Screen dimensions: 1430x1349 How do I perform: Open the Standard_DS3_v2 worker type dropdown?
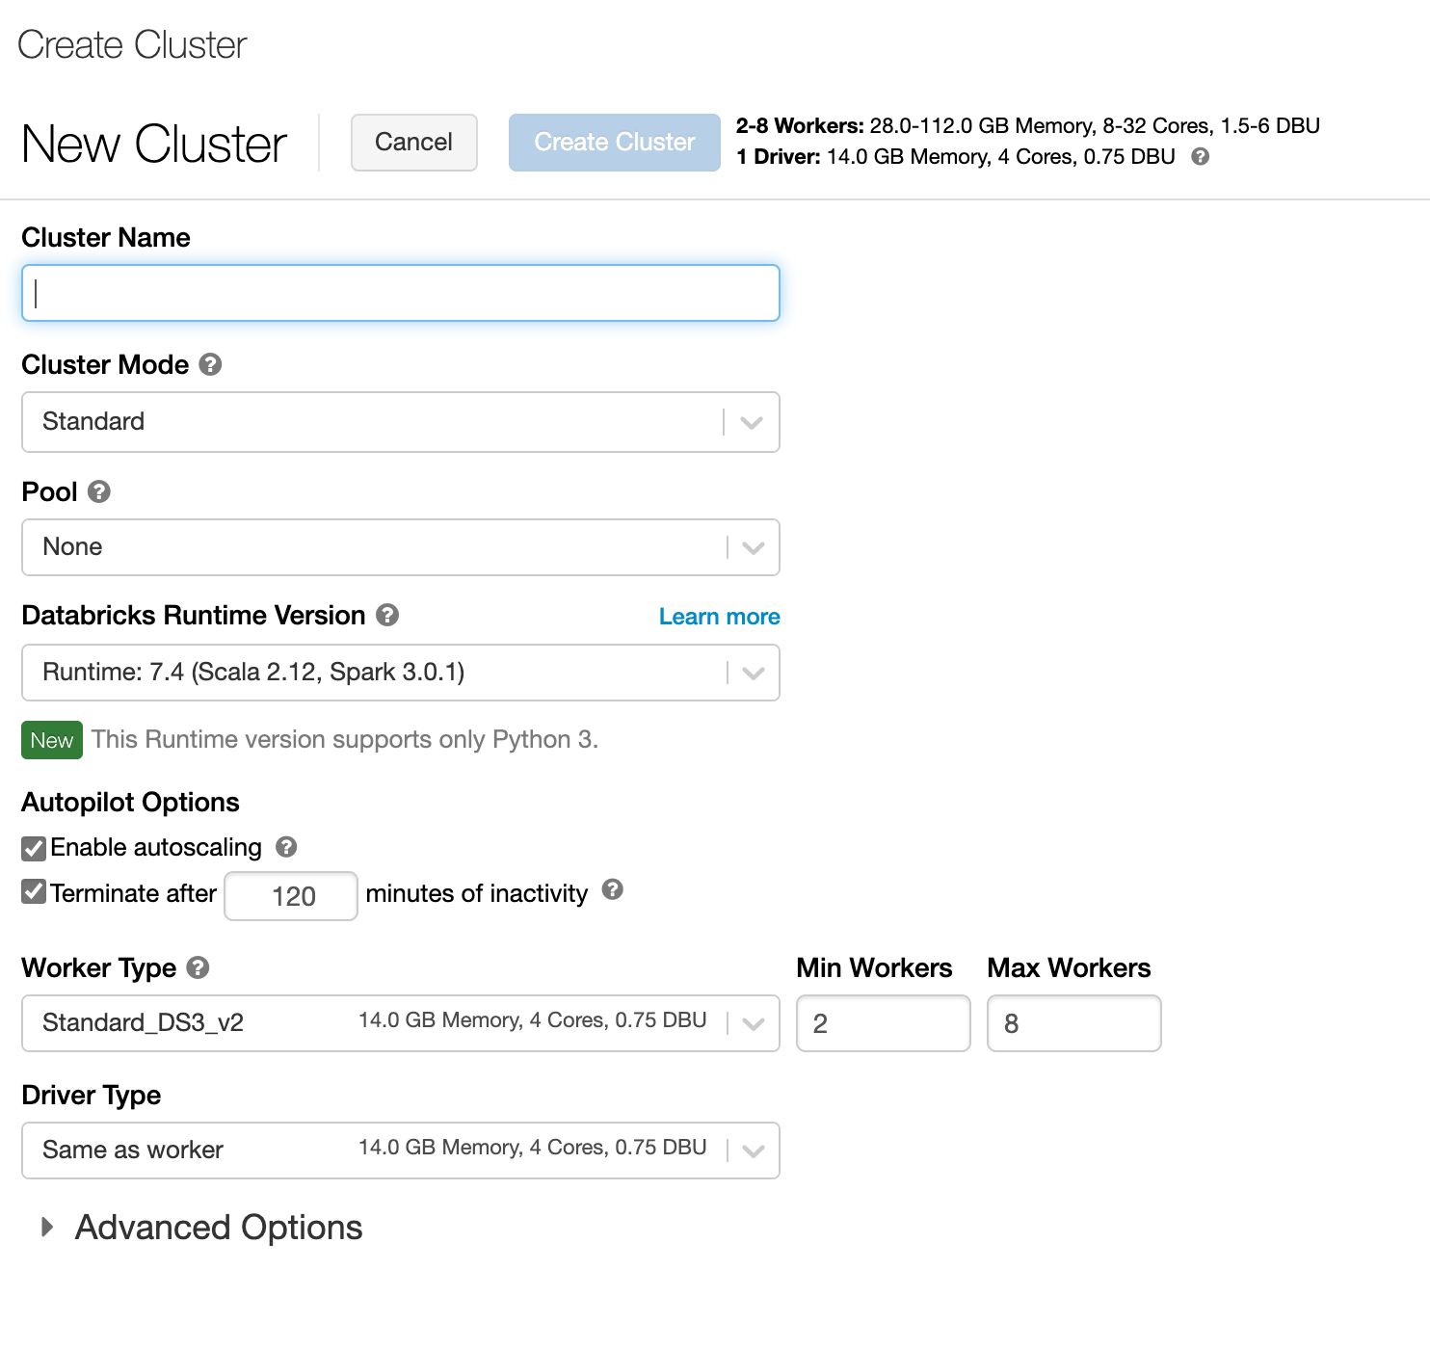click(x=401, y=1023)
